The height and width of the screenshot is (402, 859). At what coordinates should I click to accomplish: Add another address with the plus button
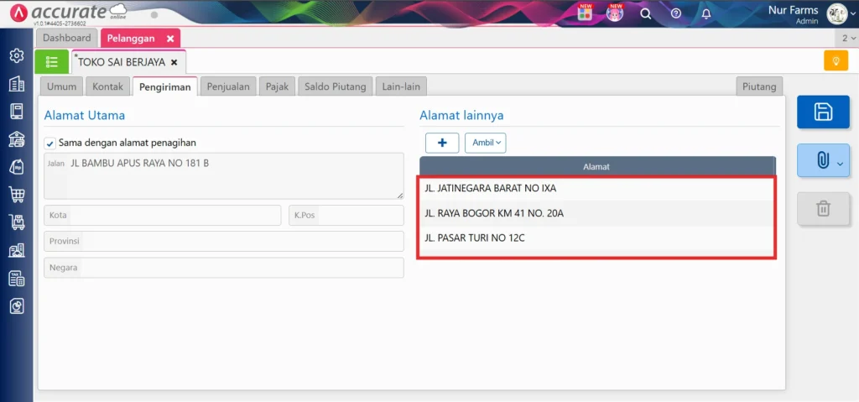point(442,143)
